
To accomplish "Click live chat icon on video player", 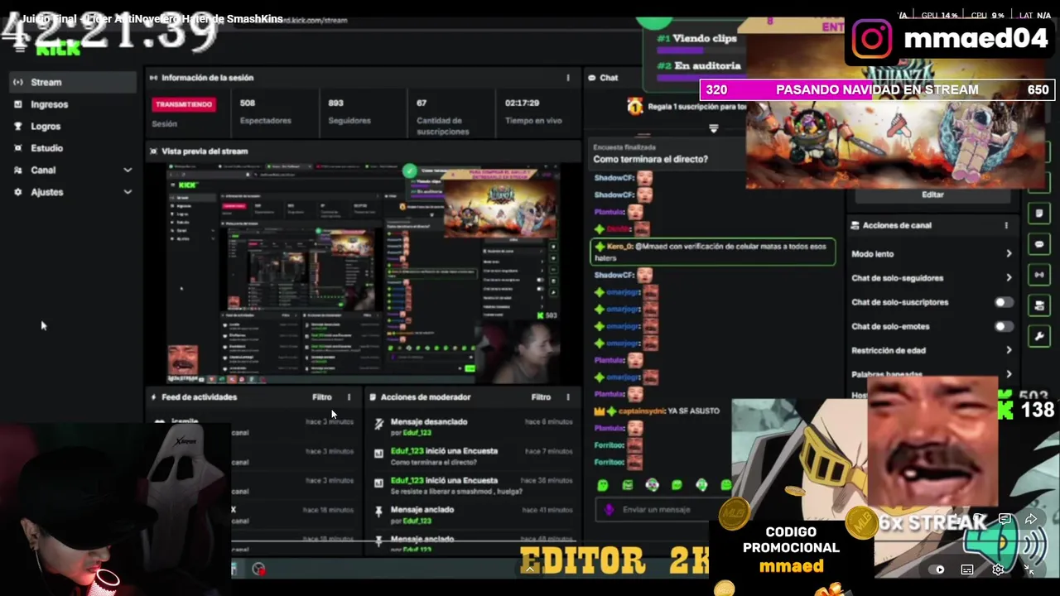I will coord(1005,520).
